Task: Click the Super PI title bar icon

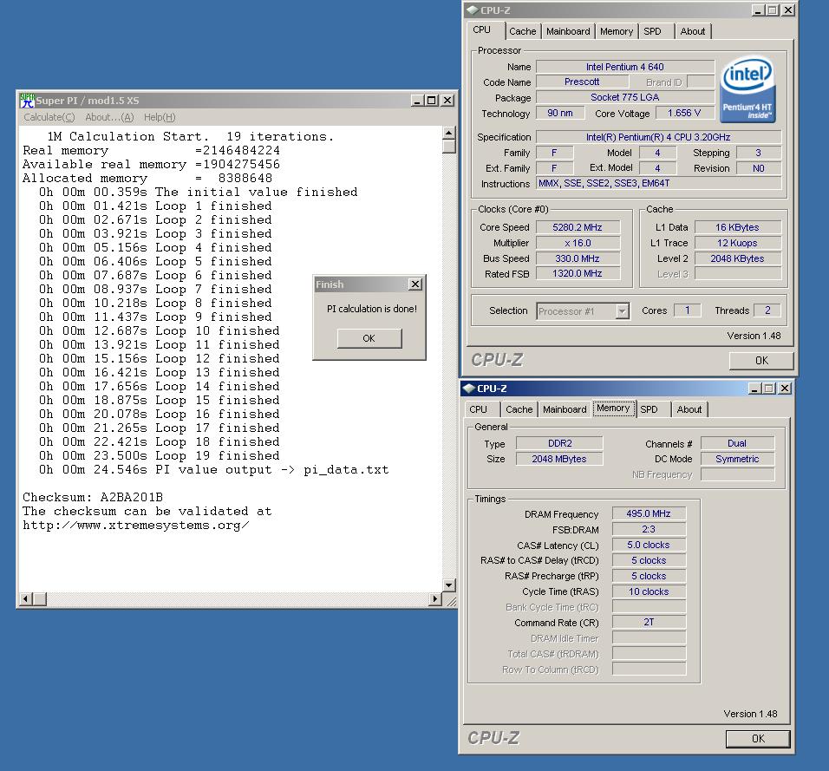Action: [x=27, y=100]
